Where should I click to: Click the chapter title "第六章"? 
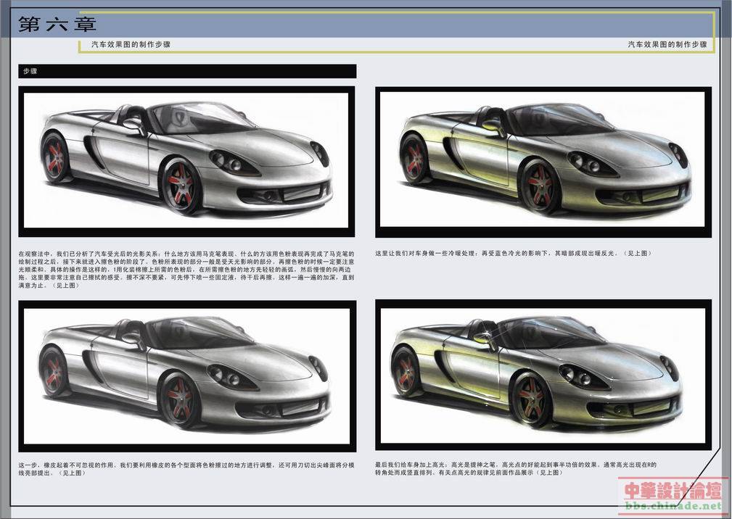[57, 24]
